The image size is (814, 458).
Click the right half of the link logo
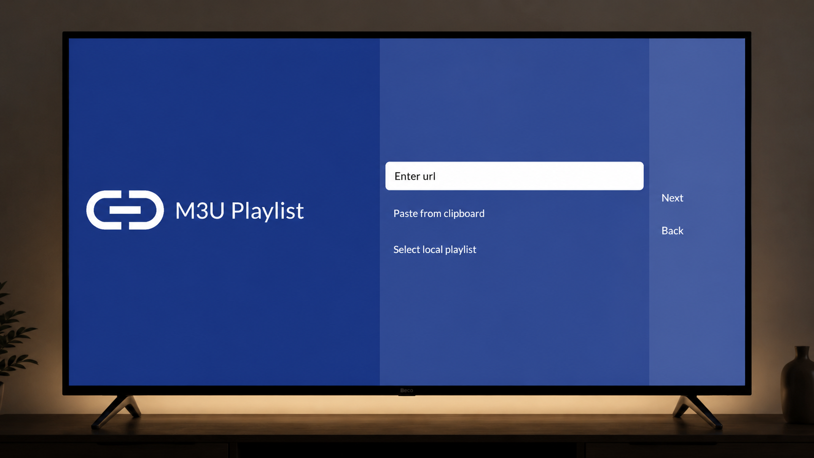147,210
